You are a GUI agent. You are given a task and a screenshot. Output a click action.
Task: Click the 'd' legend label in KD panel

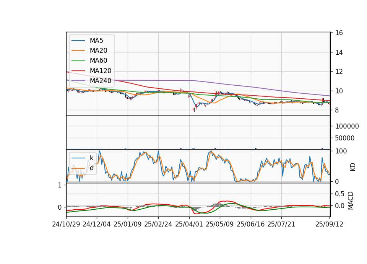(x=92, y=168)
